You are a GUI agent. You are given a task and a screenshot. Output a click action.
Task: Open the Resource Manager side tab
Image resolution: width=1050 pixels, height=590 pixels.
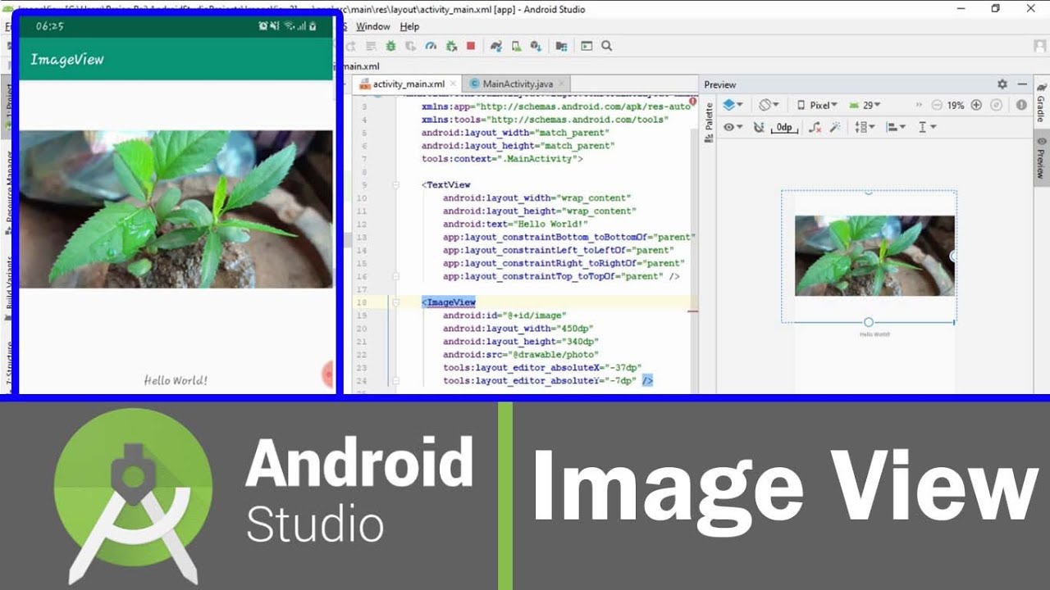point(7,193)
